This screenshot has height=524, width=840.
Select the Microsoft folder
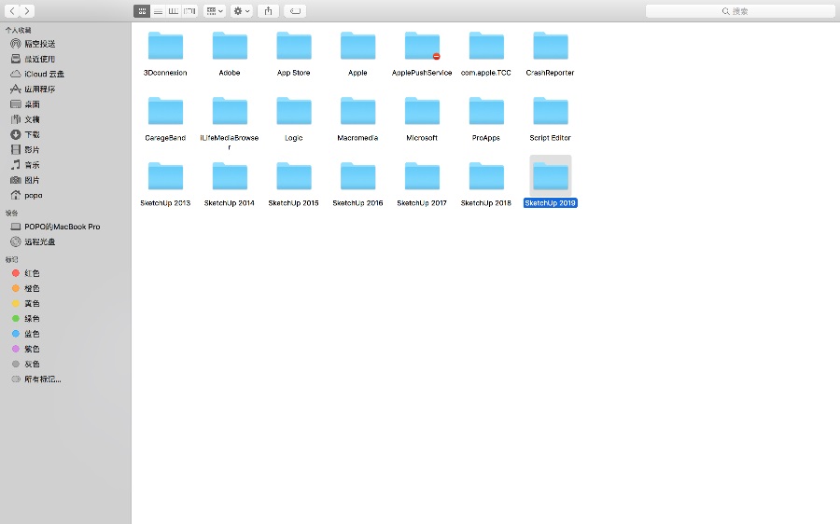pos(422,111)
